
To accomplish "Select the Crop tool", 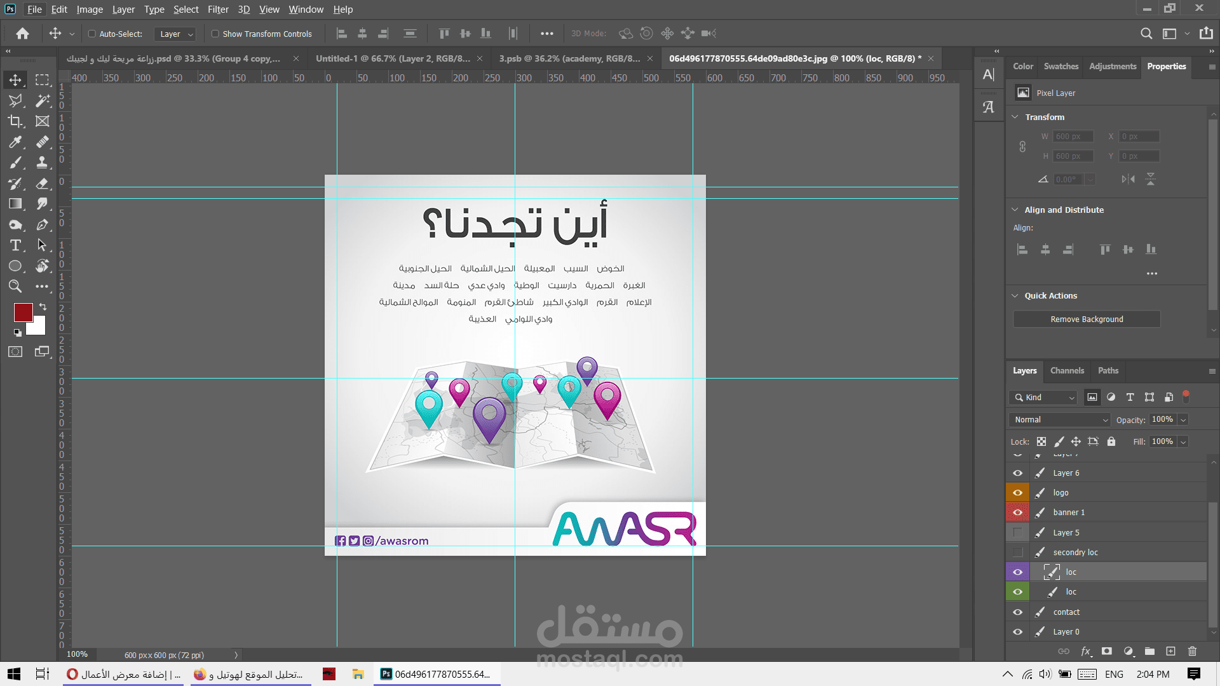I will tap(15, 121).
